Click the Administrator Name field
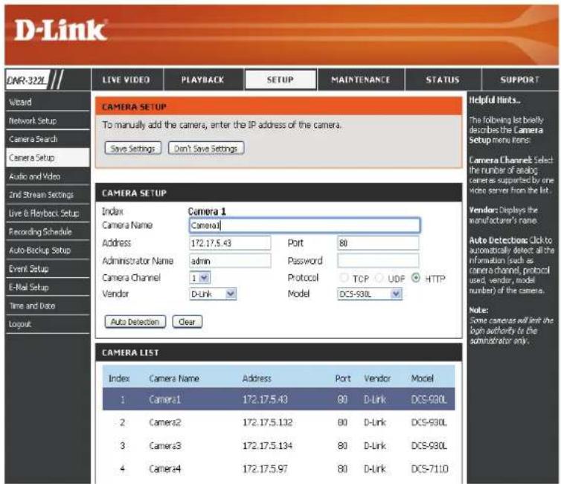 pyautogui.click(x=230, y=261)
